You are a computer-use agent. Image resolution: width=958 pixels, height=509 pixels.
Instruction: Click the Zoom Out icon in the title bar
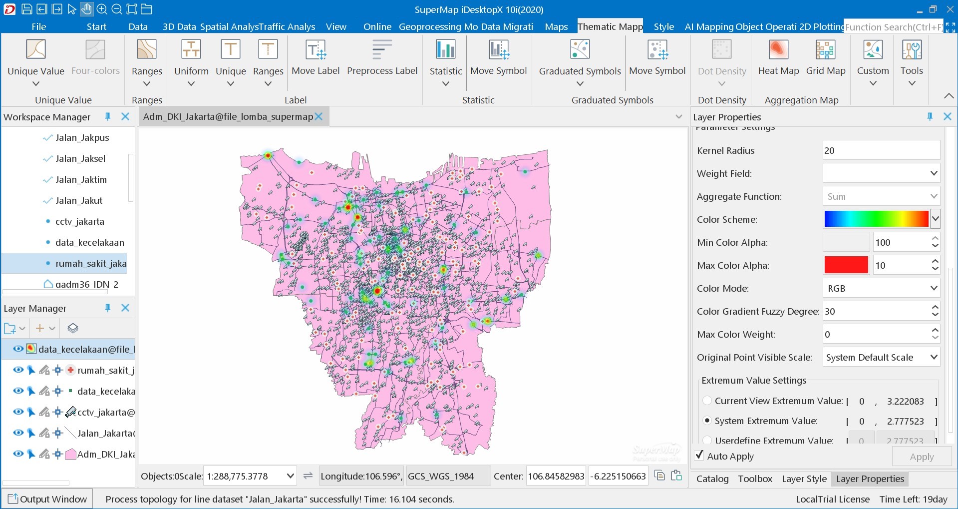click(x=116, y=9)
